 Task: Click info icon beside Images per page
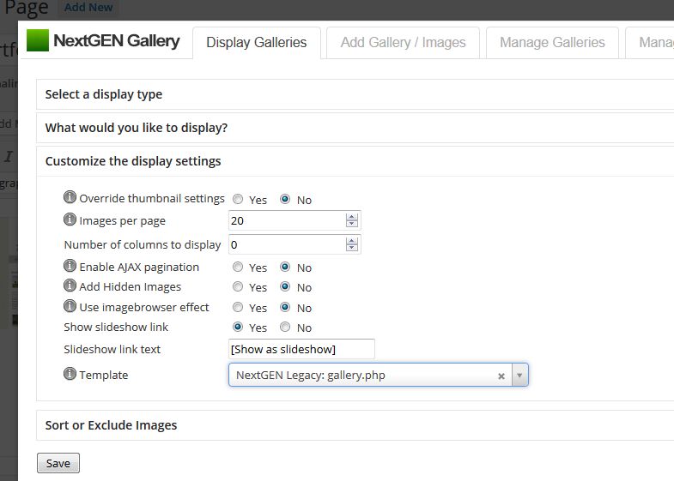coord(70,219)
